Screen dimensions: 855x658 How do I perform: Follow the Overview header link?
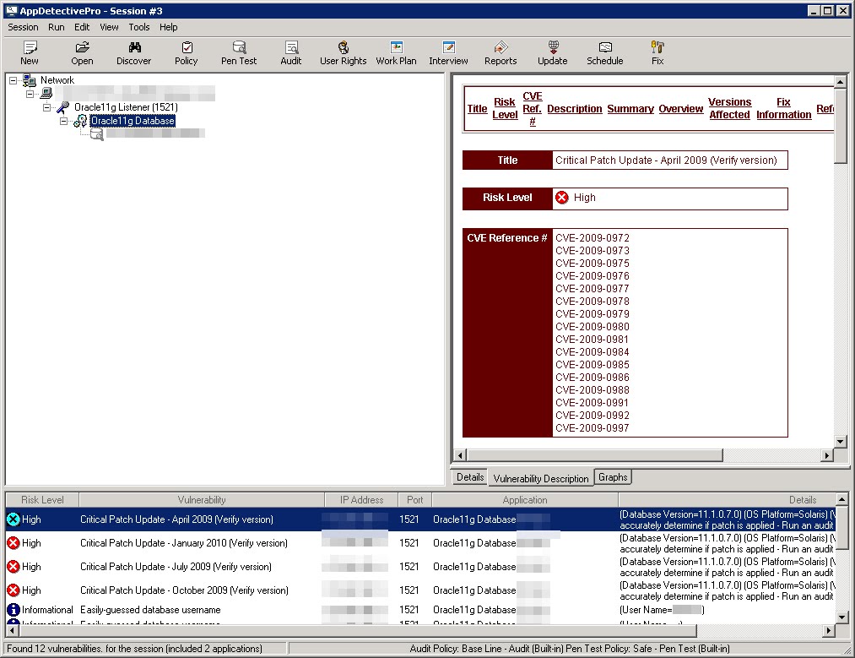coord(681,109)
